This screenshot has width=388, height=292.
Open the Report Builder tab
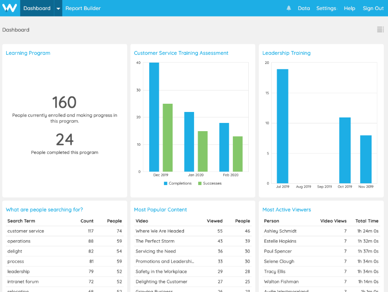coord(83,8)
